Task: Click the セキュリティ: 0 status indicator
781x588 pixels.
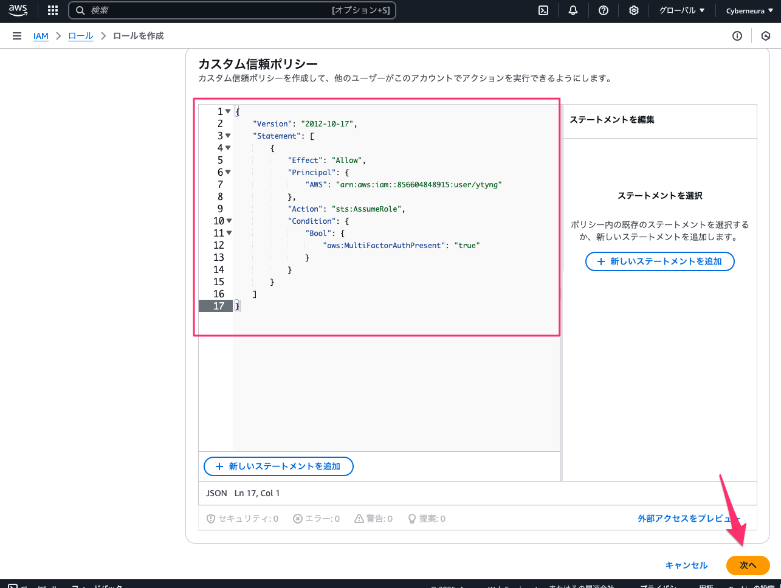Action: (x=243, y=519)
